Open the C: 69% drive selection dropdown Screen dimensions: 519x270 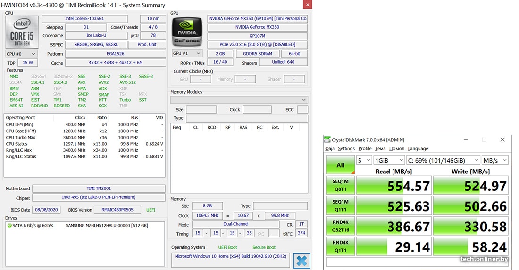coord(443,160)
